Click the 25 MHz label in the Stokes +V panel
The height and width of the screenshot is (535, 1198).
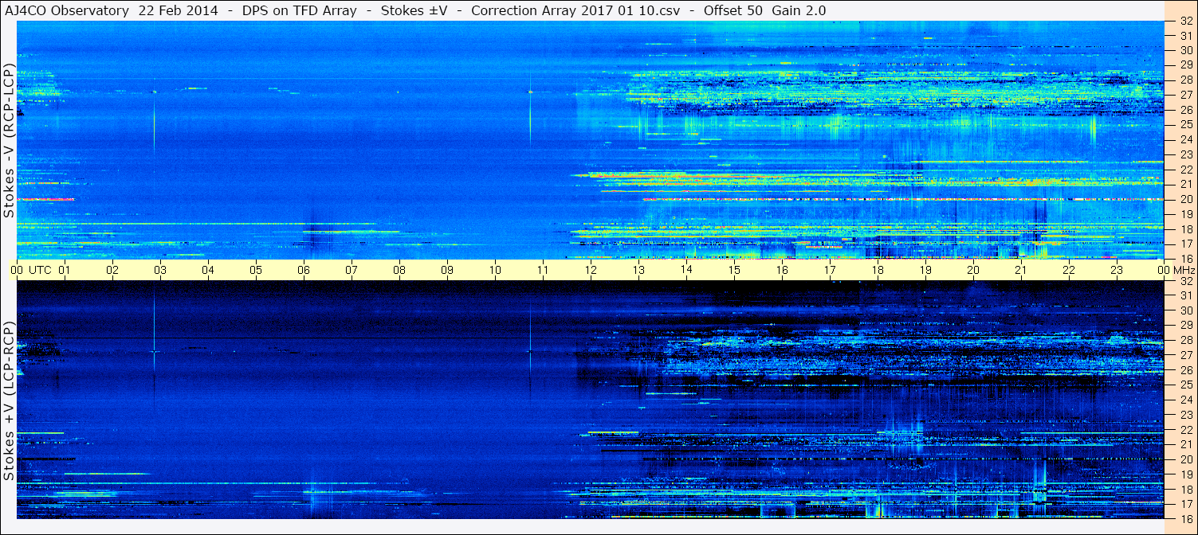tap(1185, 385)
